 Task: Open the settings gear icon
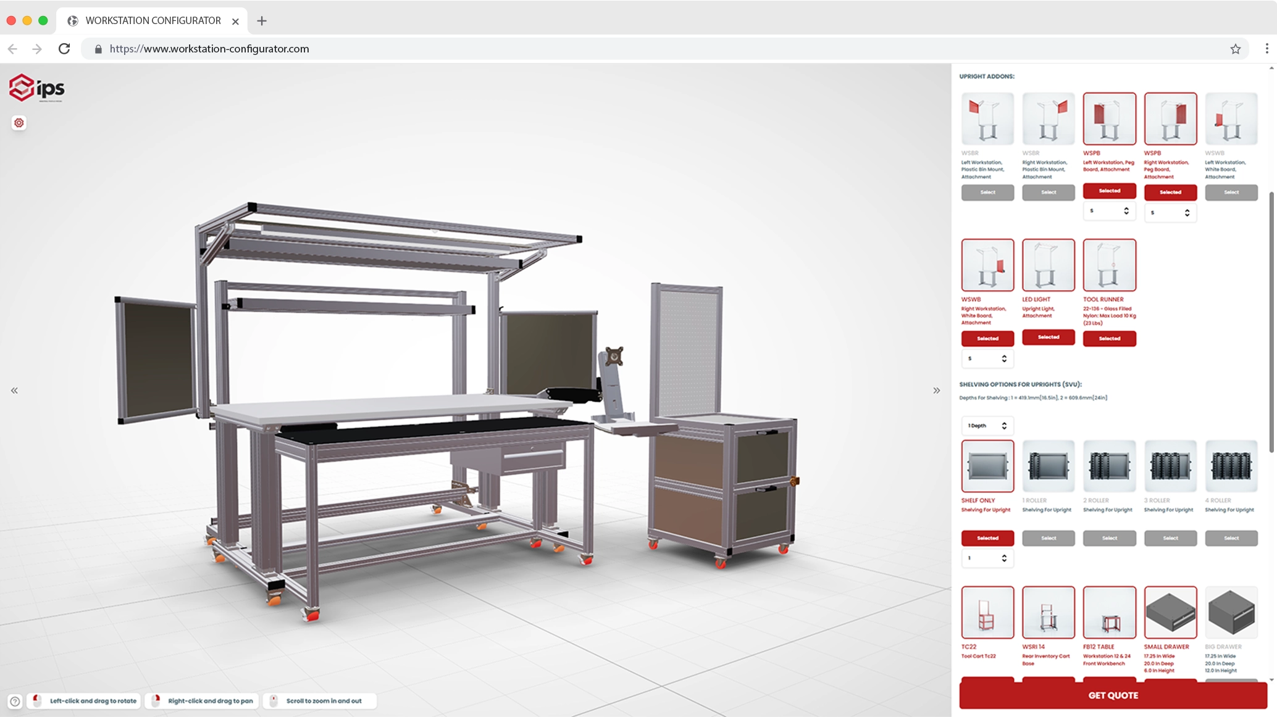[x=19, y=123]
